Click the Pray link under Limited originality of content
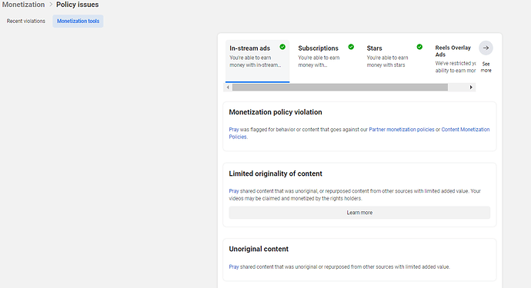Image resolution: width=531 pixels, height=288 pixels. click(234, 191)
